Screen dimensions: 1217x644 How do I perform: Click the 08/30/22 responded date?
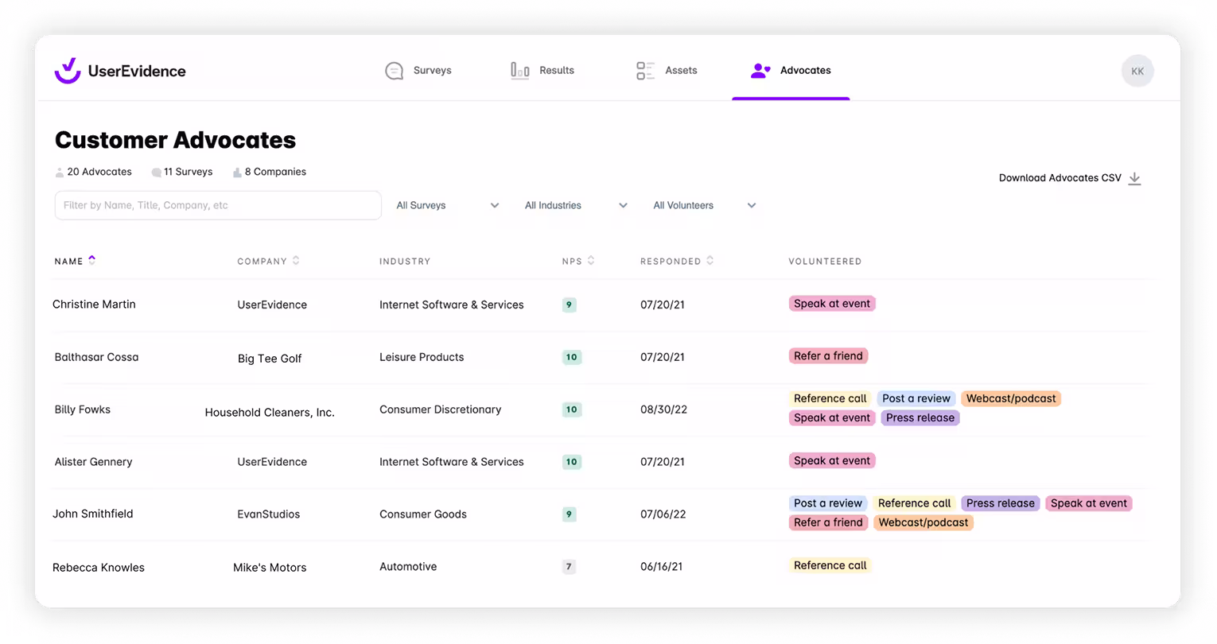coord(663,409)
